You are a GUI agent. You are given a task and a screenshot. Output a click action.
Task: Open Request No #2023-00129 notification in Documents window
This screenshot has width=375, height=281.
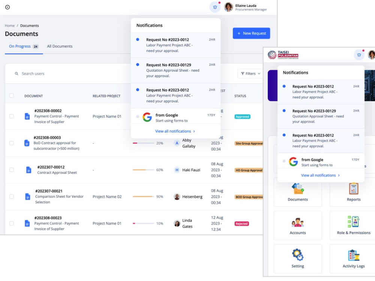176,70
